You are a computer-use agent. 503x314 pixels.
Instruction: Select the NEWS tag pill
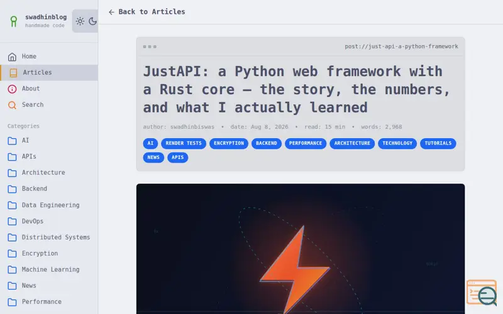(153, 158)
